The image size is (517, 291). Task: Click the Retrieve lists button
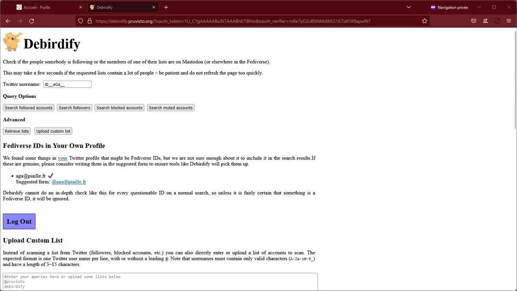click(17, 131)
